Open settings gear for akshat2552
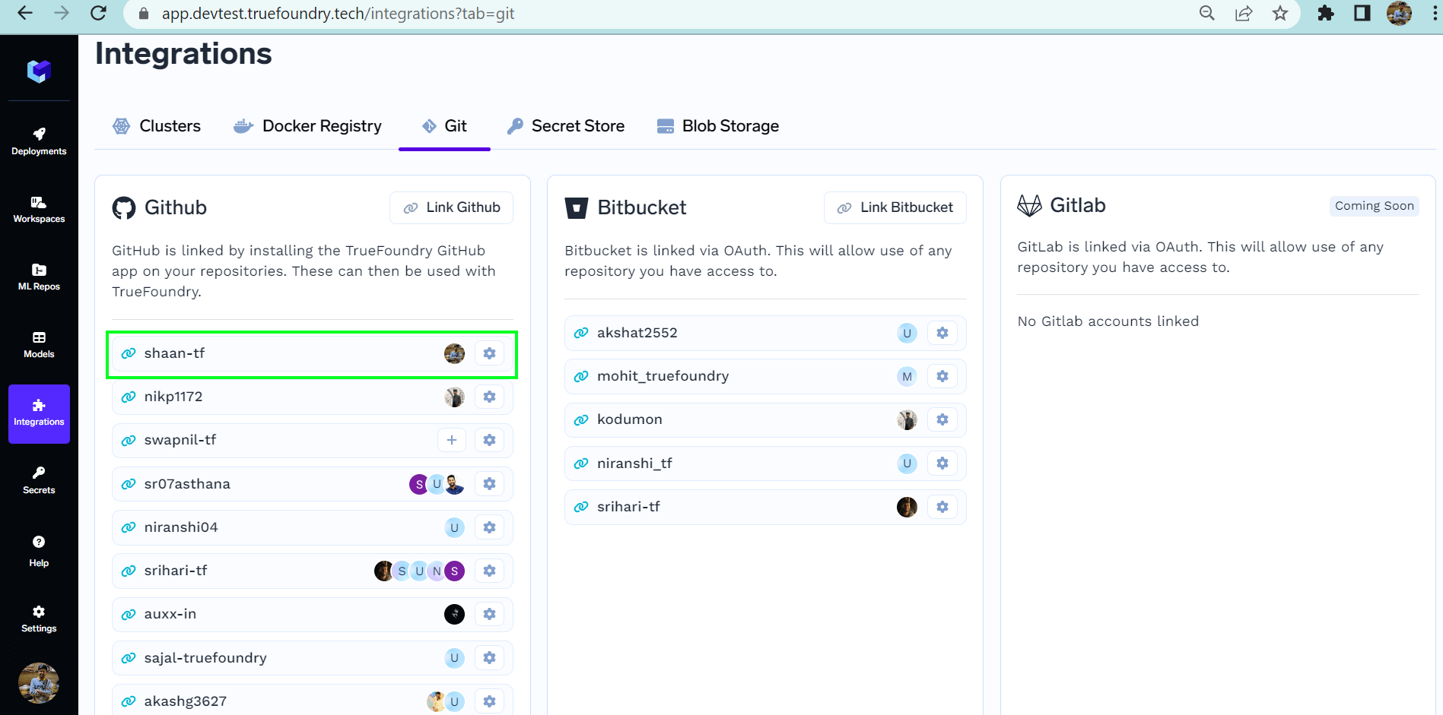The height and width of the screenshot is (715, 1443). pyautogui.click(x=942, y=333)
